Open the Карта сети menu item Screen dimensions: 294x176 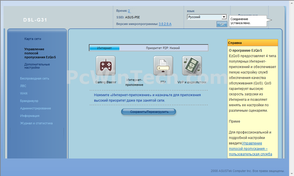[33, 39]
